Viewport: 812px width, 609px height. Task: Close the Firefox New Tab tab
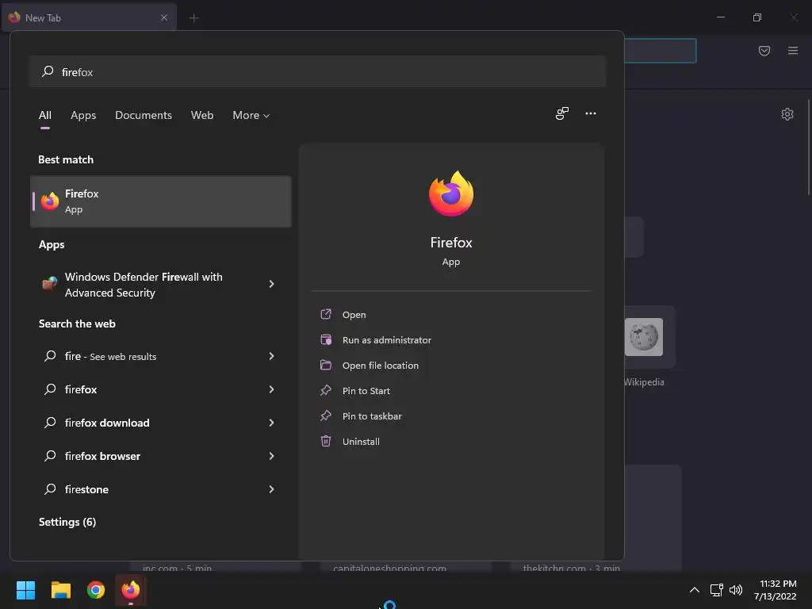[x=163, y=17]
